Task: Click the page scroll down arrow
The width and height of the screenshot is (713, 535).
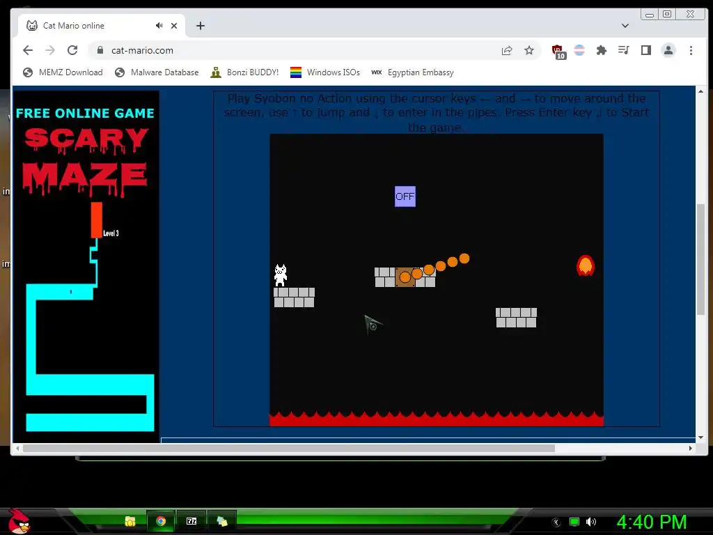Action: pyautogui.click(x=700, y=437)
